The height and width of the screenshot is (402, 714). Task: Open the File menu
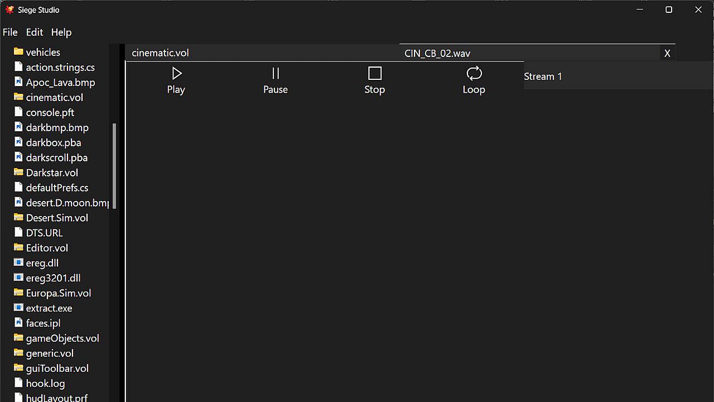10,32
